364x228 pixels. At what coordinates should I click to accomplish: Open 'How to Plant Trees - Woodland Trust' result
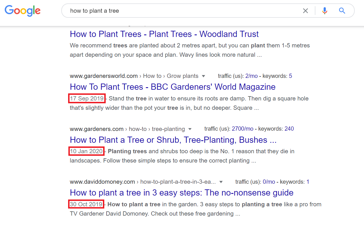tap(164, 34)
